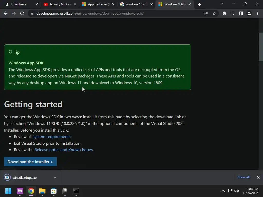The image size is (263, 197).
Task: Open Release notes and Known Issues link
Action: click(x=64, y=150)
